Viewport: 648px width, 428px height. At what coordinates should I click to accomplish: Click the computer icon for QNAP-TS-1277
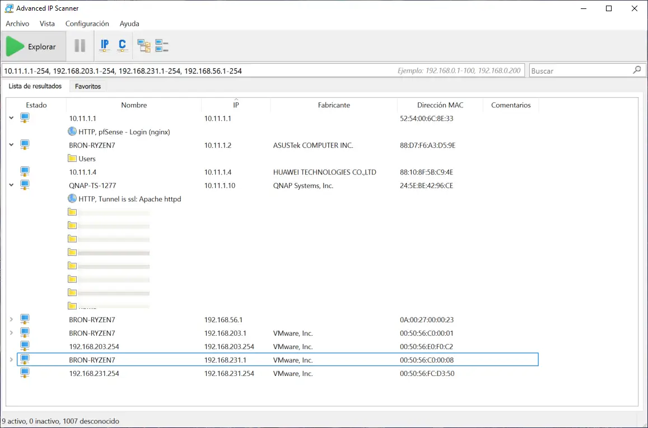[x=24, y=185]
